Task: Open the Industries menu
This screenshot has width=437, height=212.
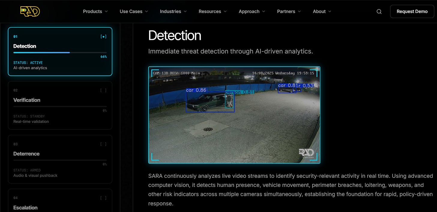Action: click(173, 11)
